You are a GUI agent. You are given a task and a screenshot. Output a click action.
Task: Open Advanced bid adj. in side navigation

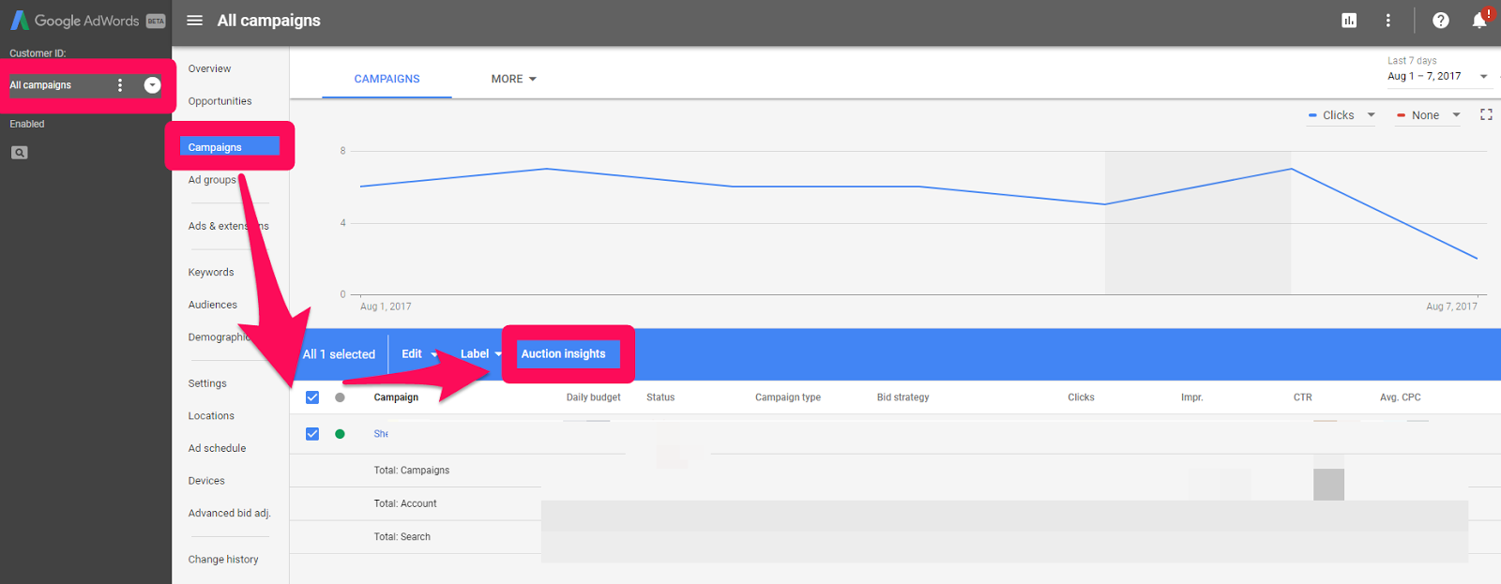pos(229,514)
